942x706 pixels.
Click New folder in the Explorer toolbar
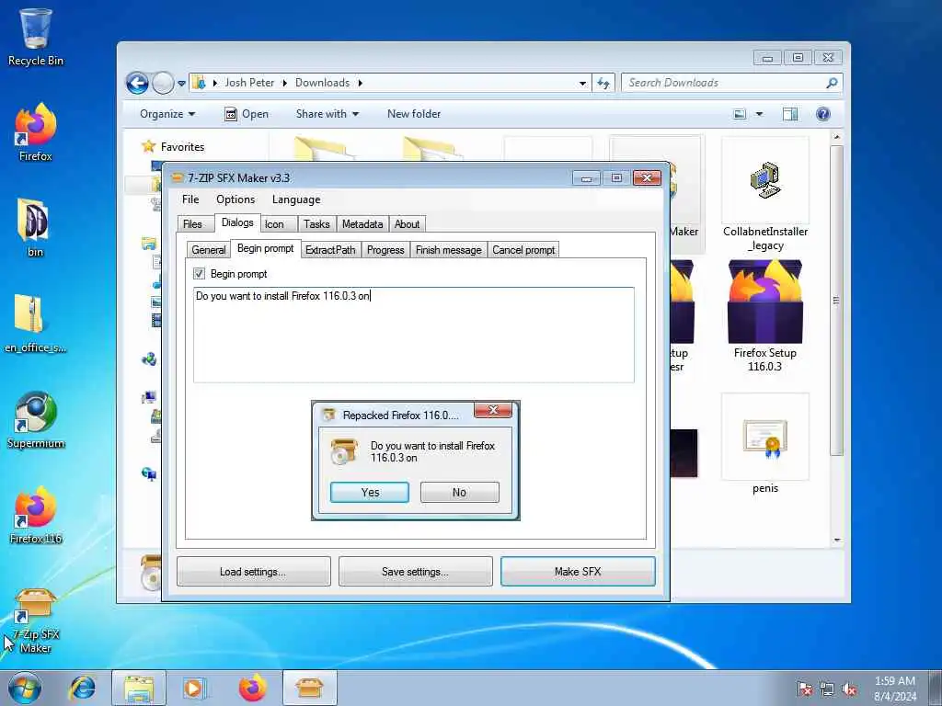414,114
